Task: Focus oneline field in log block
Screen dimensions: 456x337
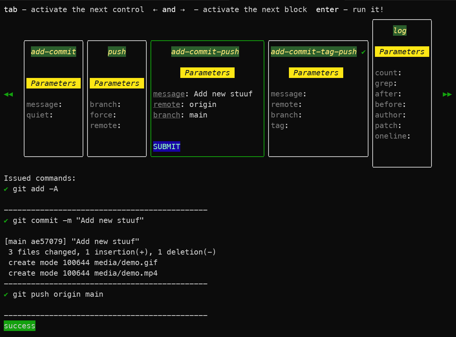Action: pyautogui.click(x=393, y=136)
